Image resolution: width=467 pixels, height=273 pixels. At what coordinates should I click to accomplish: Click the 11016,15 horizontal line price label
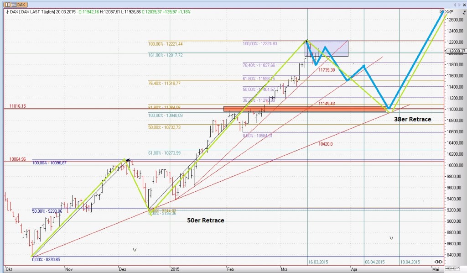pyautogui.click(x=18, y=106)
